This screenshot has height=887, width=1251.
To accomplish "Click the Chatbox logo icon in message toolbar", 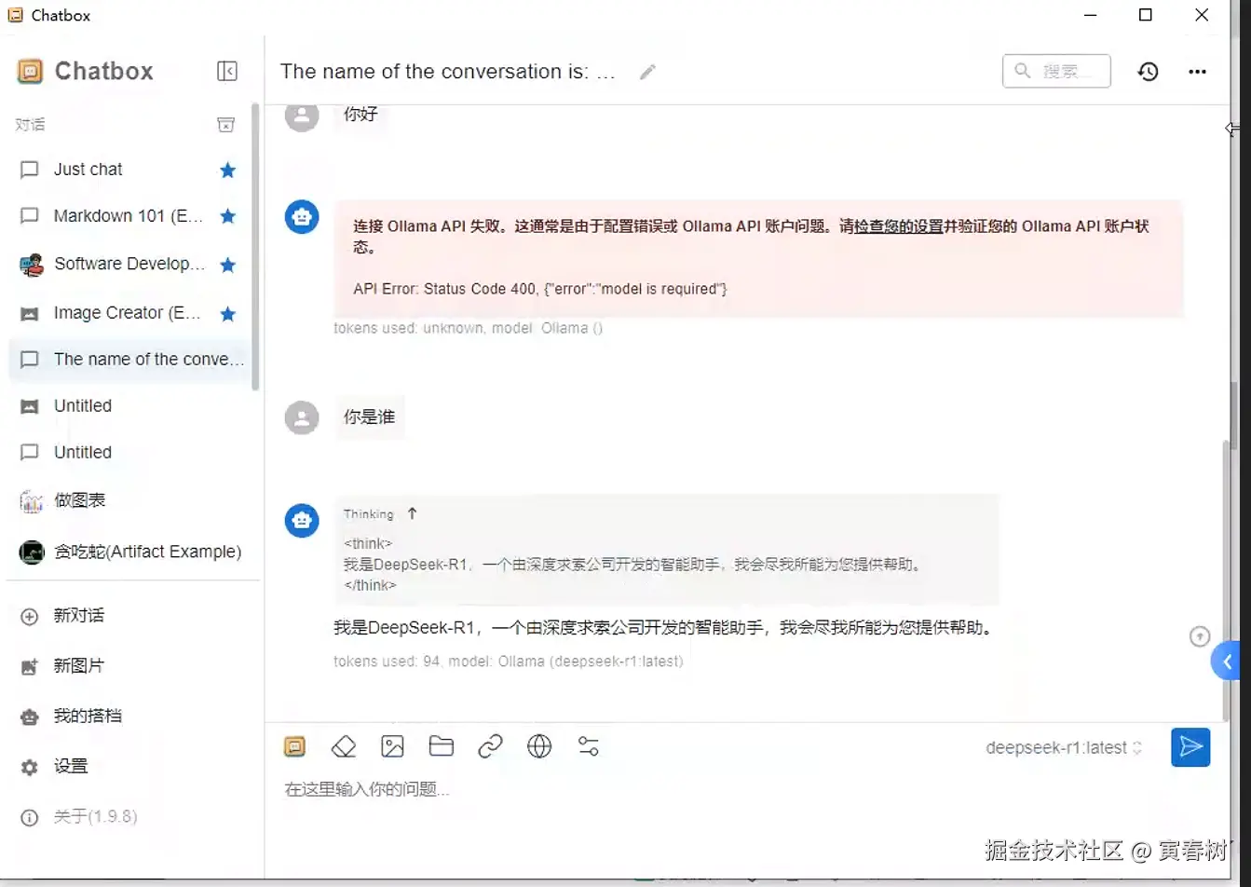I will point(294,746).
